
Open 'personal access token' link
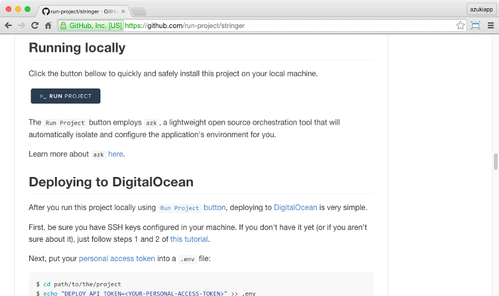click(117, 259)
